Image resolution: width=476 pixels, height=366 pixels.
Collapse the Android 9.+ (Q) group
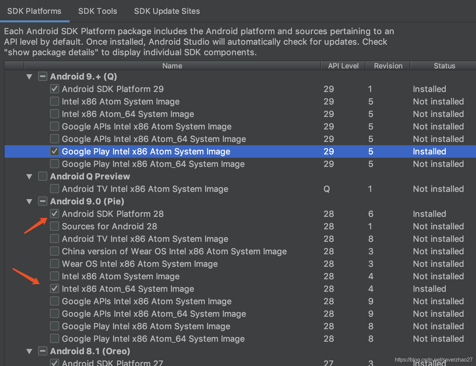click(29, 77)
